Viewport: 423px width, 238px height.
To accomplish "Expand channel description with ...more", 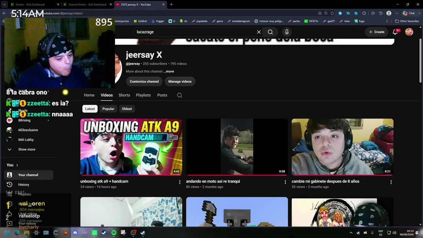I will coord(169,71).
